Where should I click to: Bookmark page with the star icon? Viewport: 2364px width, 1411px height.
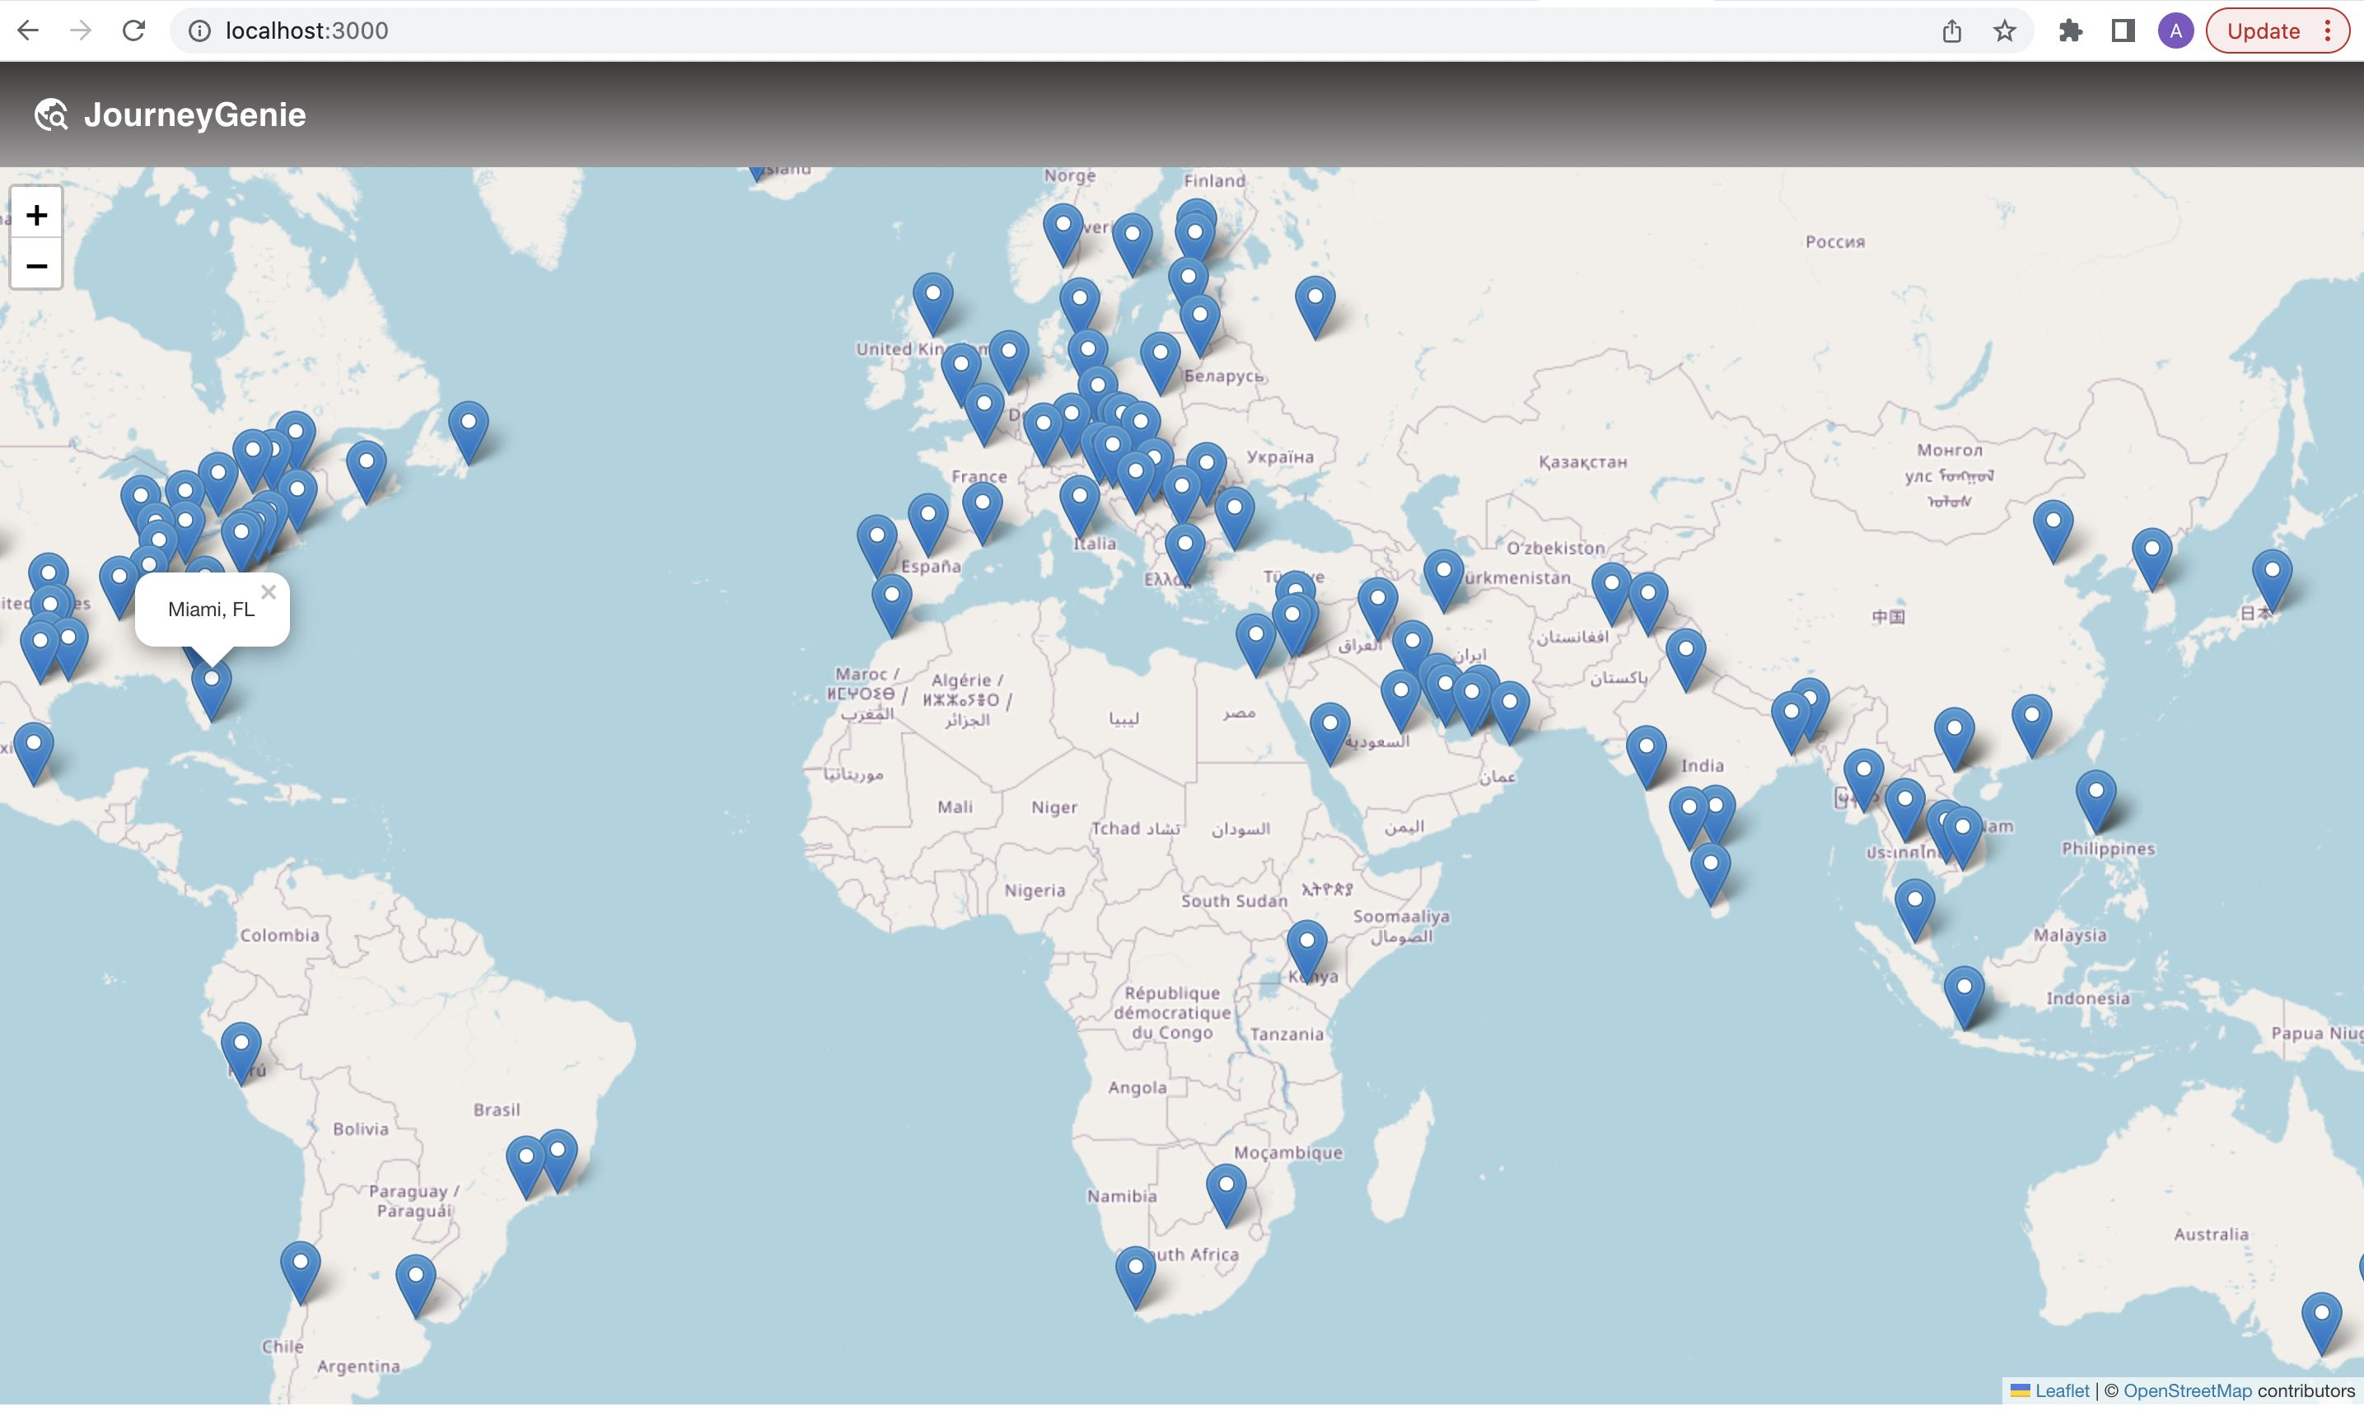pyautogui.click(x=2005, y=30)
